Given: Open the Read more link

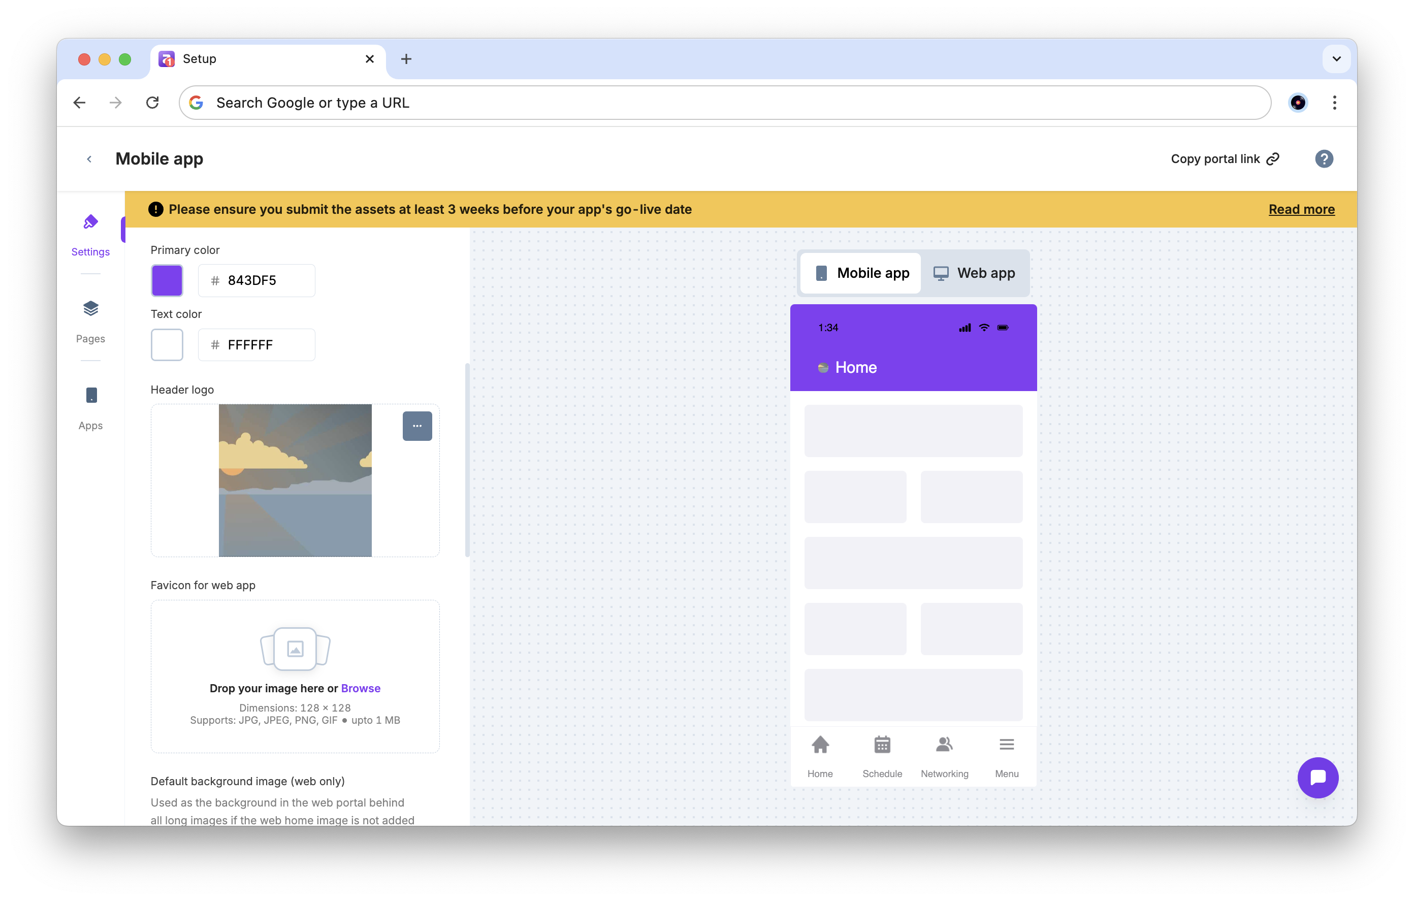Looking at the screenshot, I should (x=1301, y=209).
